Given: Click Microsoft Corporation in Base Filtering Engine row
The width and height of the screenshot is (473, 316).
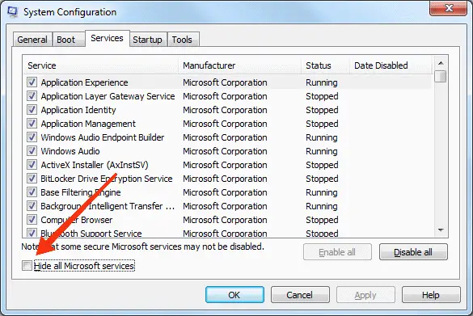Looking at the screenshot, I should 225,192.
